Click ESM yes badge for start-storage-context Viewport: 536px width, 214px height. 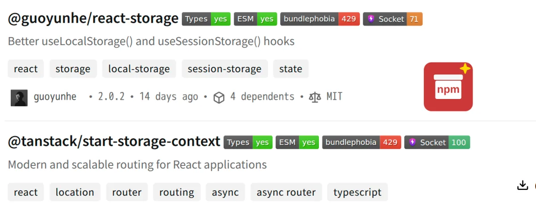[297, 143]
